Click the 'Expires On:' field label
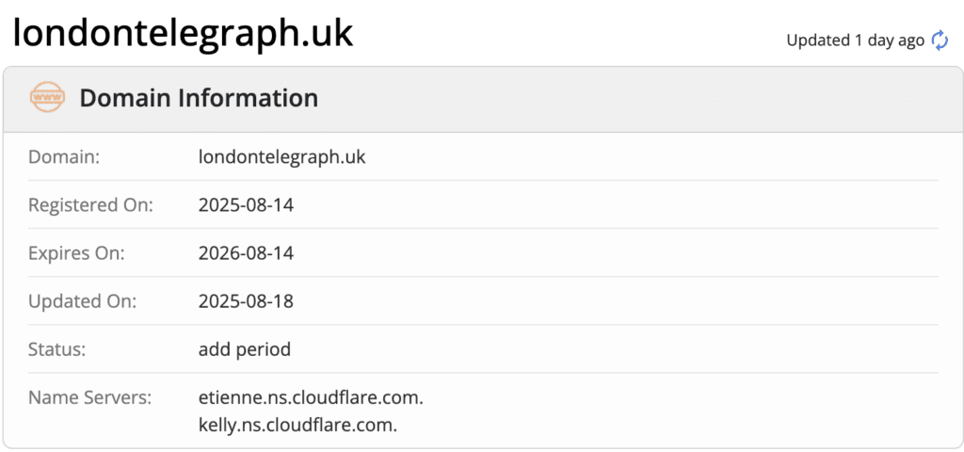This screenshot has width=964, height=452. coord(76,253)
